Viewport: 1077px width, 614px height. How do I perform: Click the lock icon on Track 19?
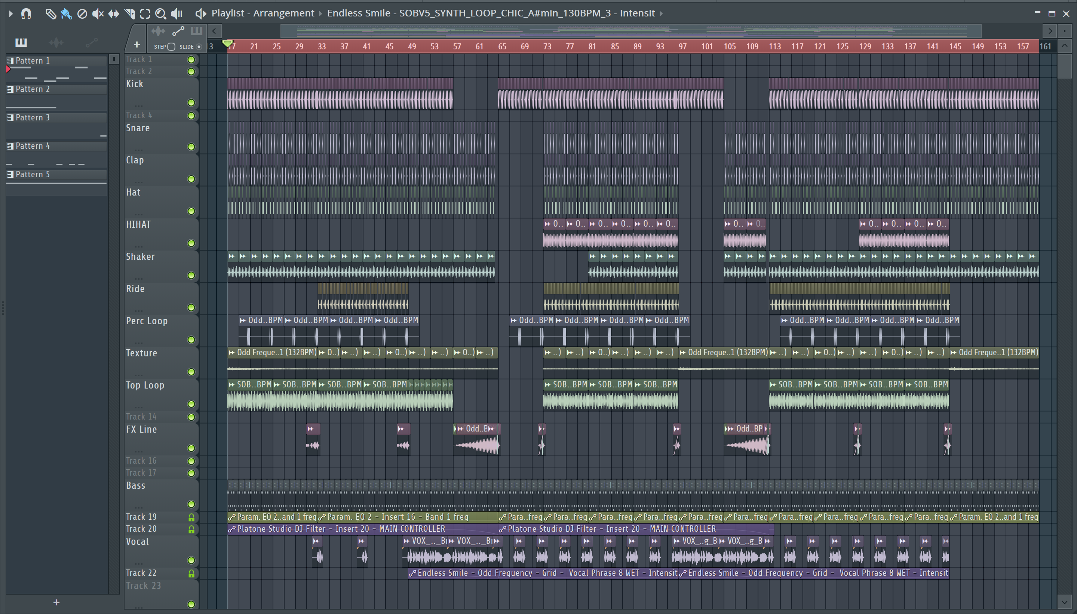[191, 518]
